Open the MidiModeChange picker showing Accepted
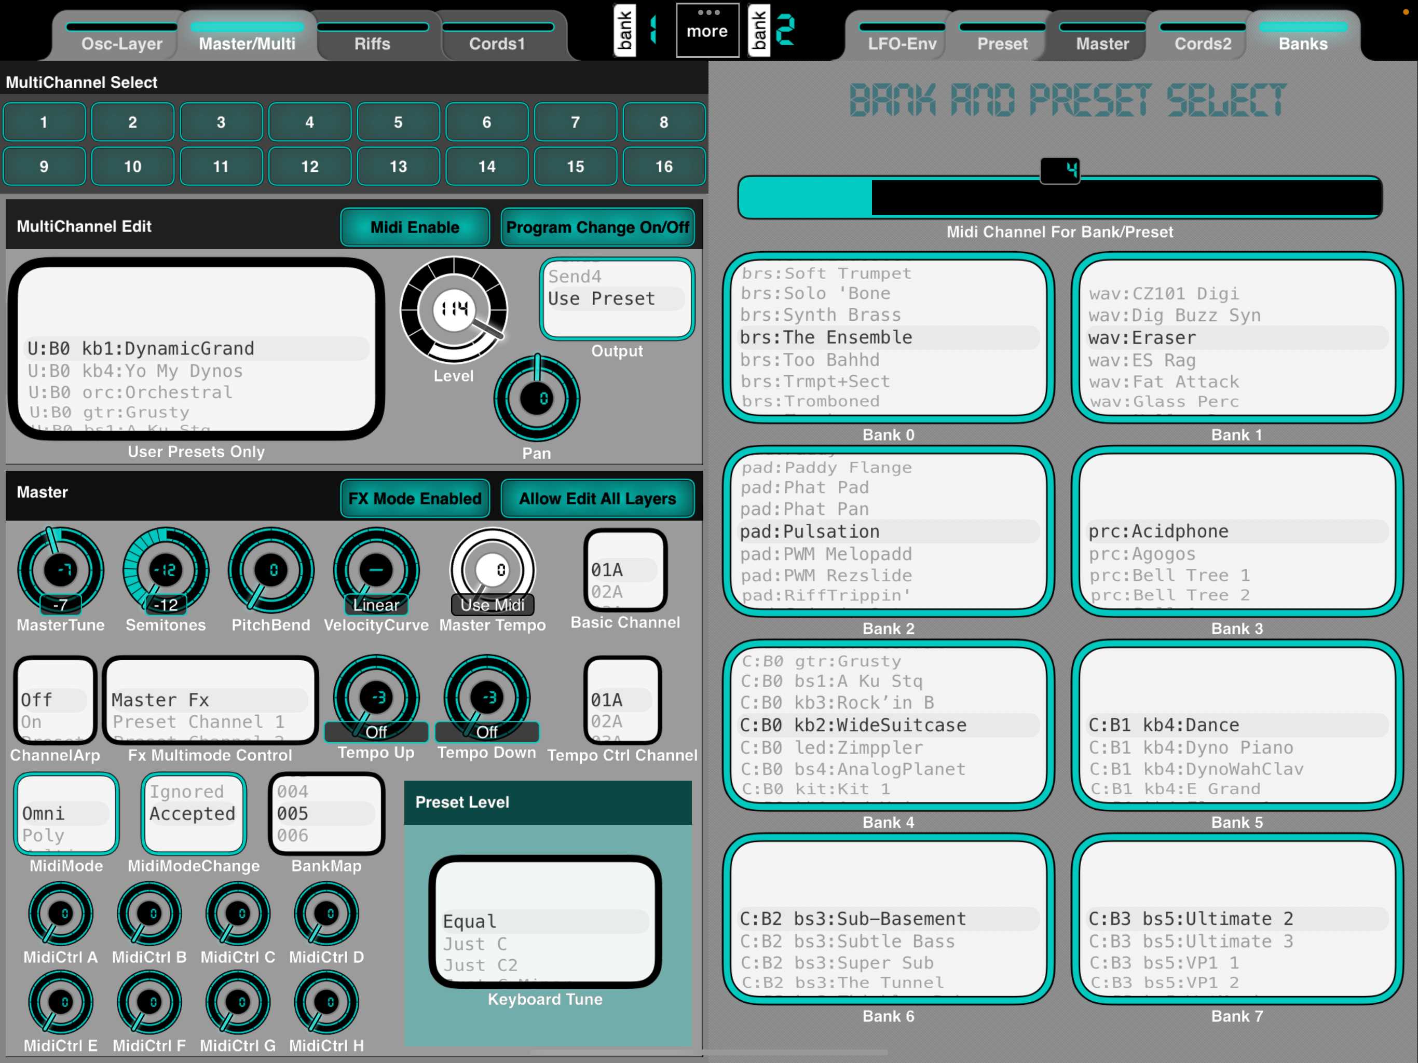Screen dimensions: 1418x1063 194,813
